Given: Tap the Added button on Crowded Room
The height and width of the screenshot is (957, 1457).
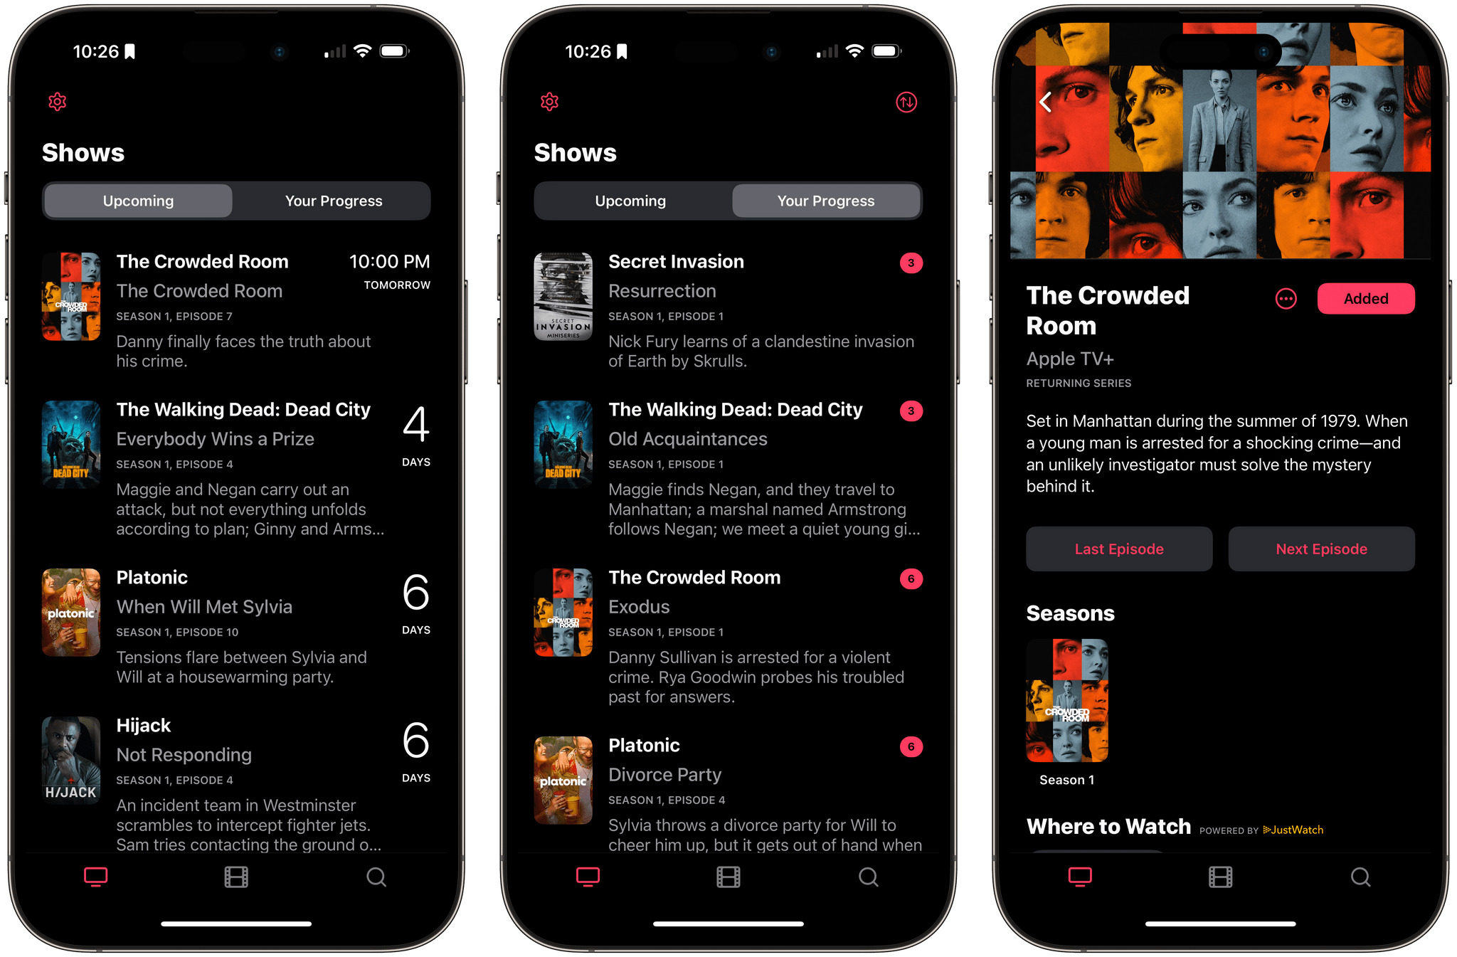Looking at the screenshot, I should (x=1366, y=298).
